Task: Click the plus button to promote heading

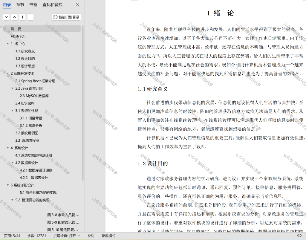Action: coord(22,17)
